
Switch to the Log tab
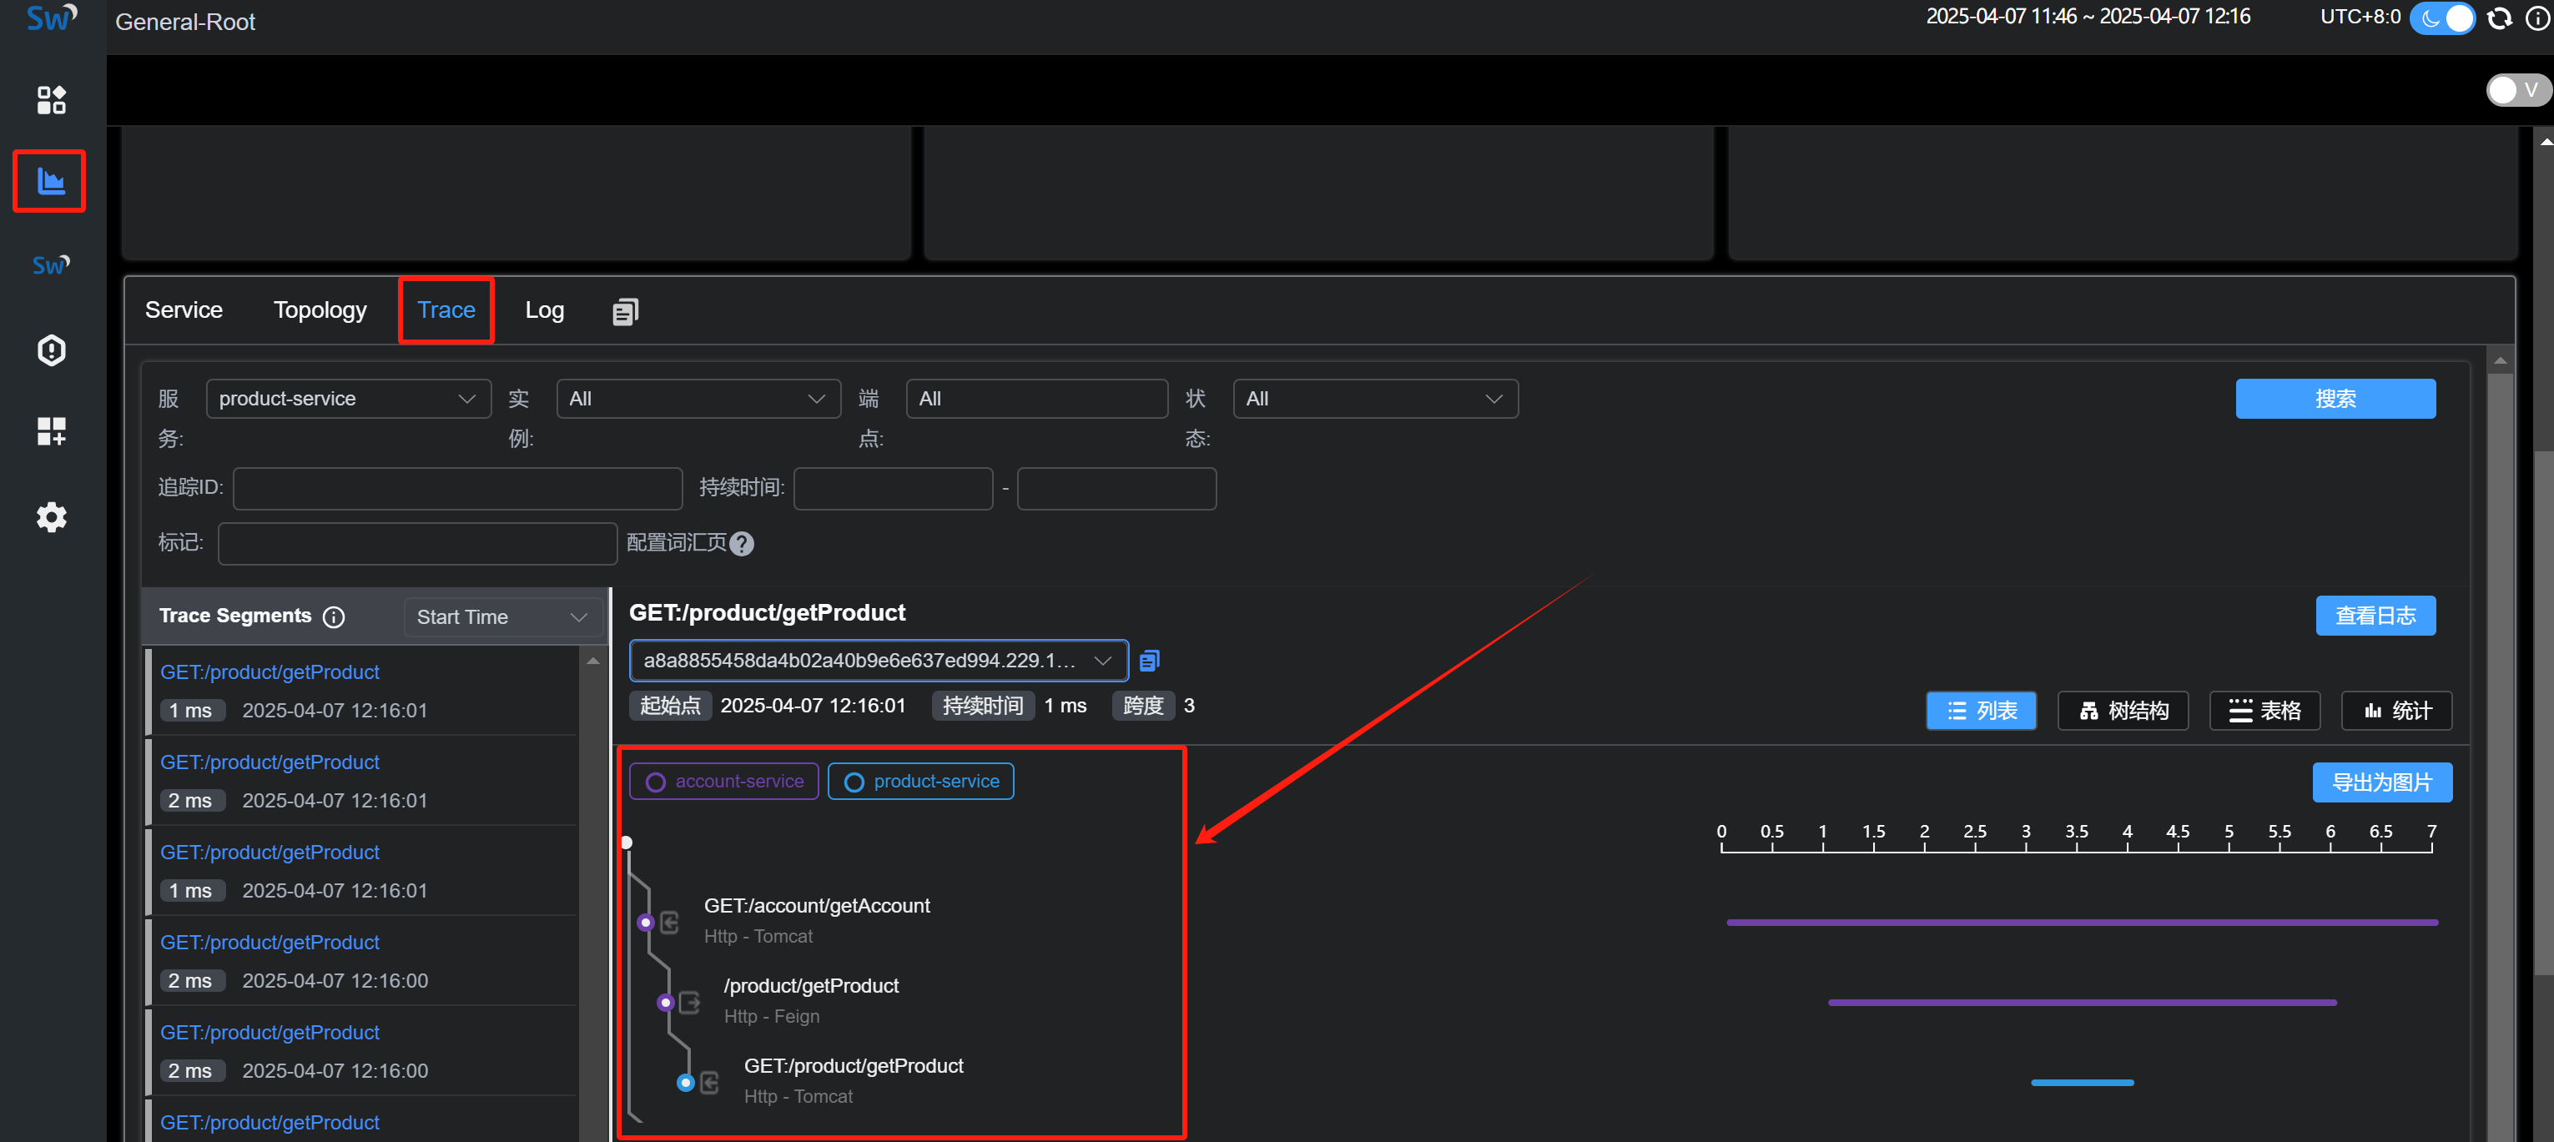click(x=544, y=310)
